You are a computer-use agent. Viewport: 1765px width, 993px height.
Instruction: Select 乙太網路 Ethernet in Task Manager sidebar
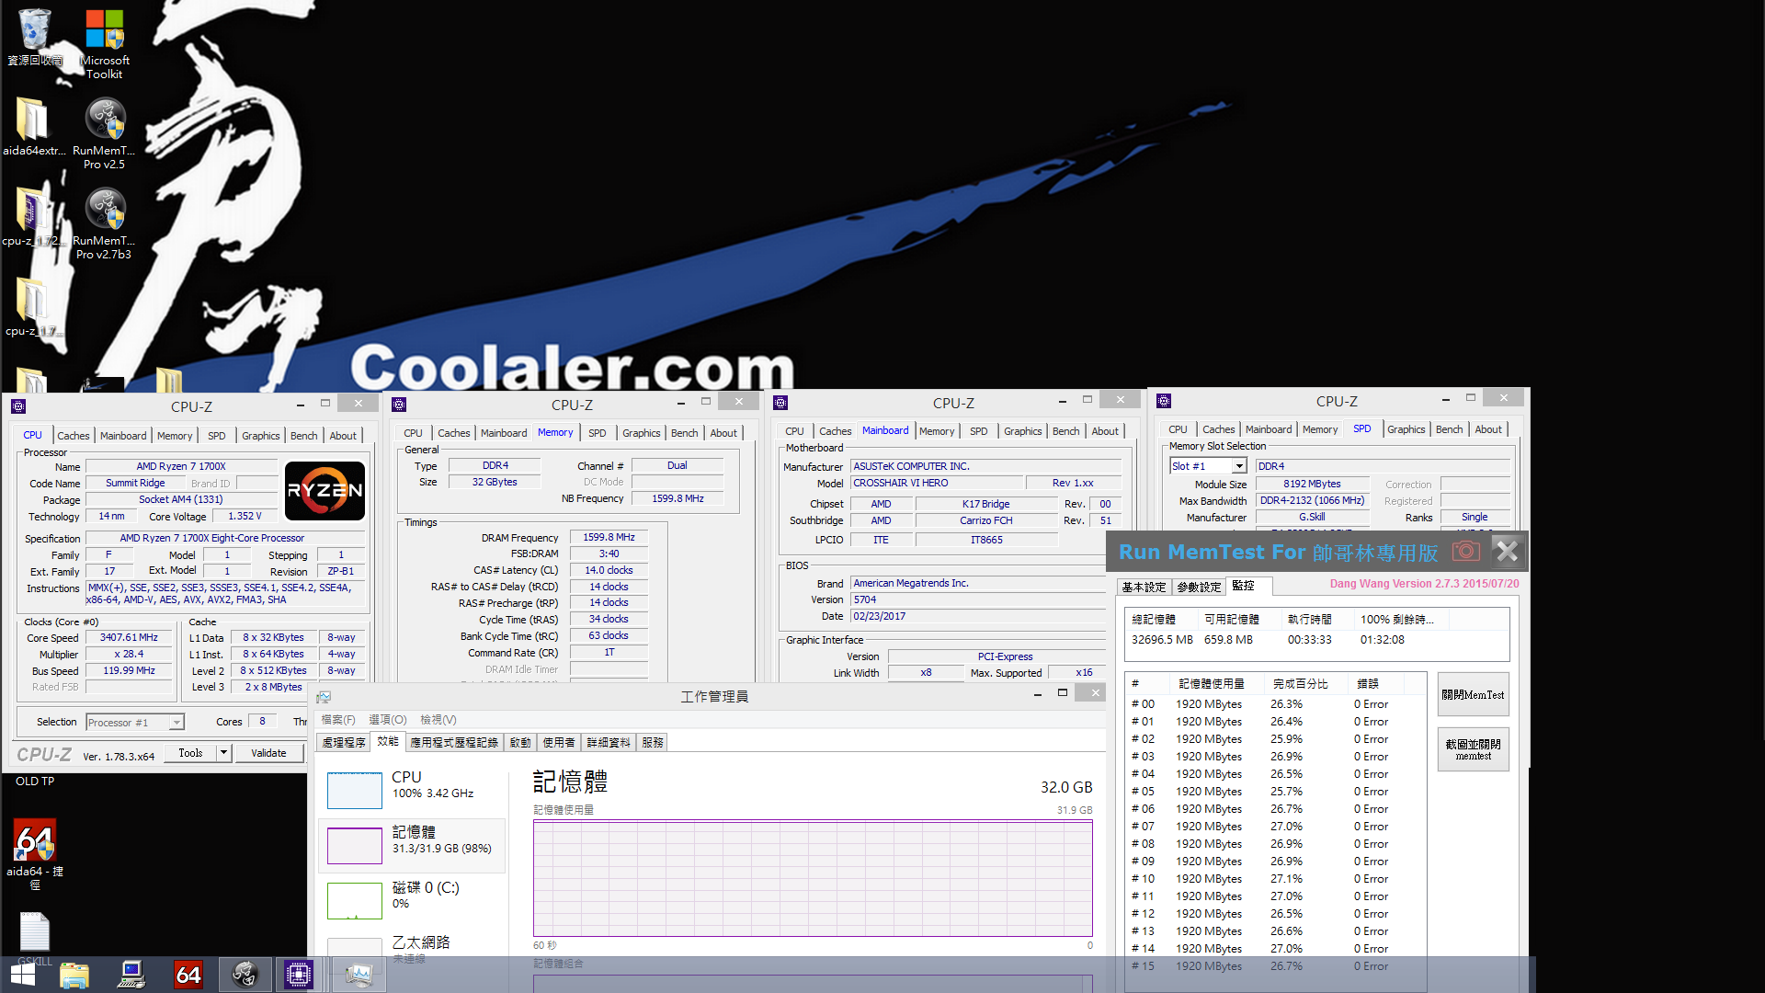(412, 949)
